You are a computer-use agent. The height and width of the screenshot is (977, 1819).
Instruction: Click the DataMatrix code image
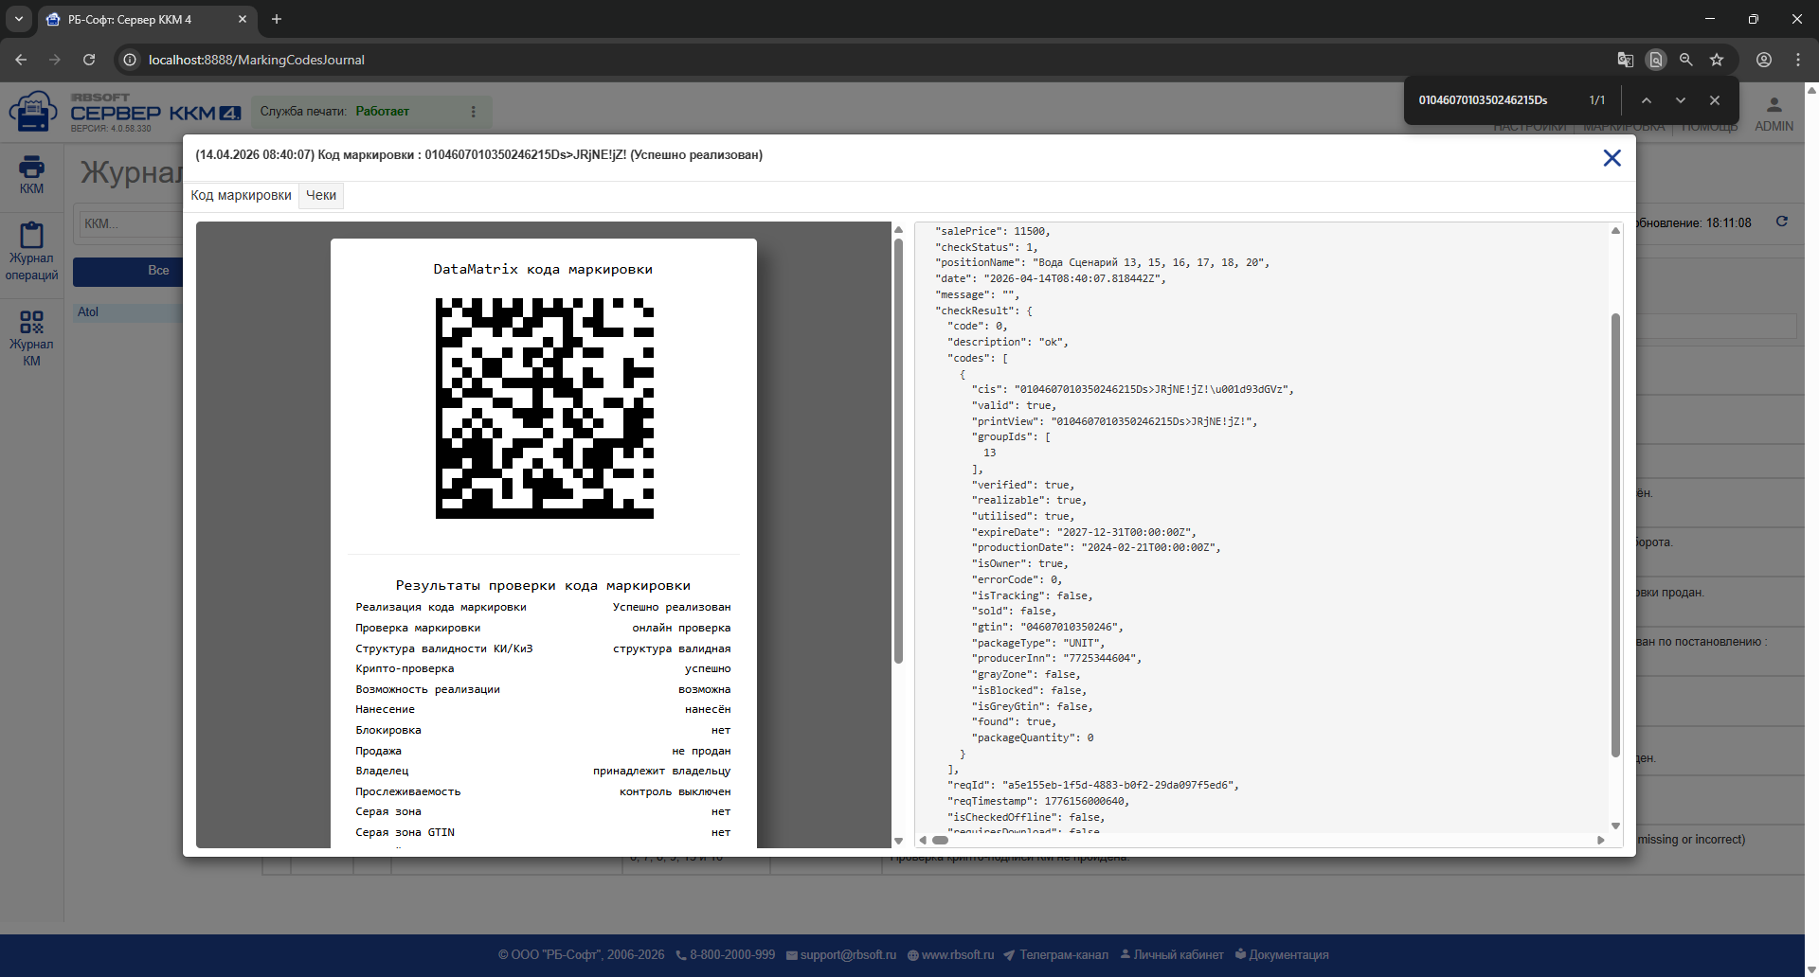point(545,408)
